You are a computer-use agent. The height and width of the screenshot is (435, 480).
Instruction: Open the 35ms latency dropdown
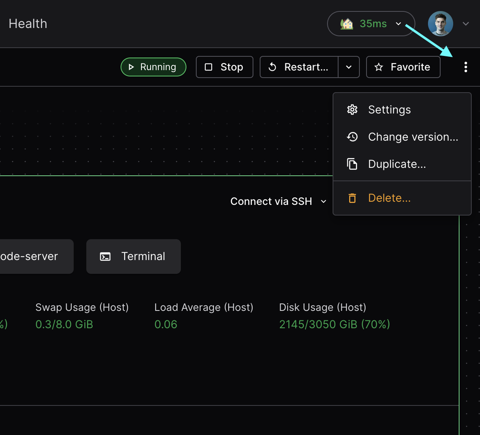point(371,24)
